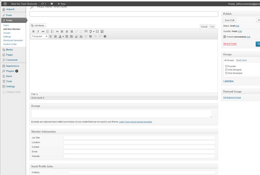The width and height of the screenshot is (260, 175).
Task: Enable the Web Developer group checkbox
Action: [x=226, y=73]
